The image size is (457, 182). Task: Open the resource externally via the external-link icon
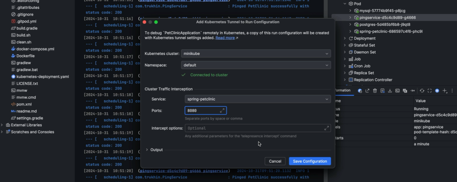(367, 91)
